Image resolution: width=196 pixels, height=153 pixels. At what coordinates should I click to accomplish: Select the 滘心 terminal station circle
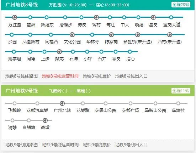point(130,52)
